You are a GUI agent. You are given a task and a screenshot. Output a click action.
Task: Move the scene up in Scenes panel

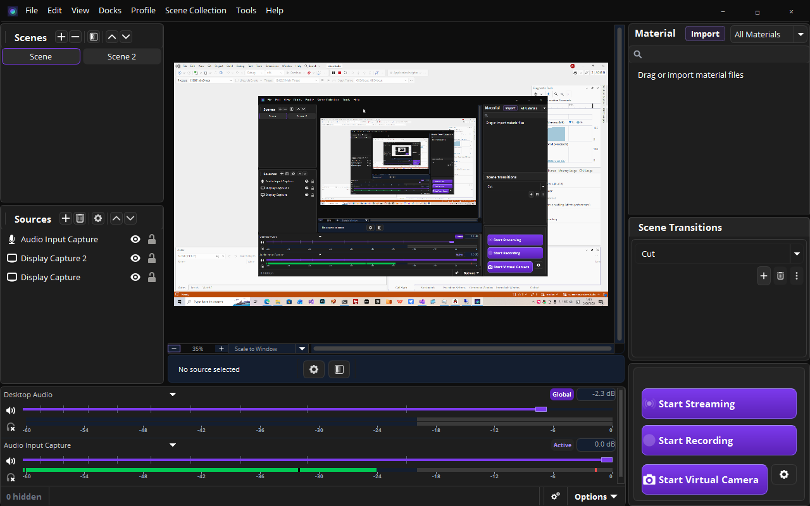(x=112, y=37)
